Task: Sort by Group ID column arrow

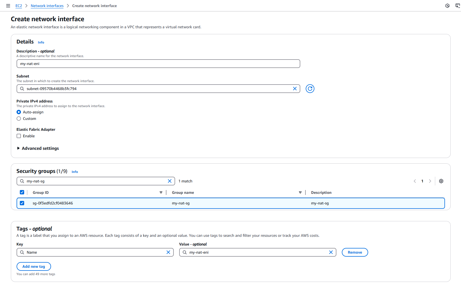Action: 161,192
